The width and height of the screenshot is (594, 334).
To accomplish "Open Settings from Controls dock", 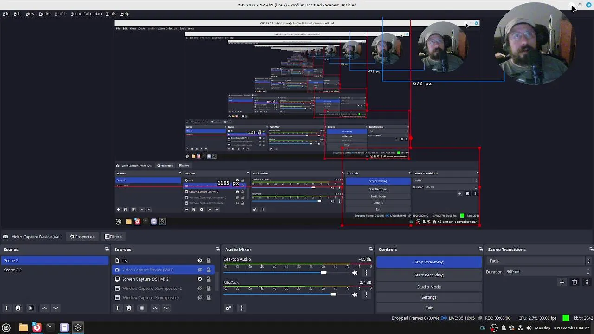I will click(x=429, y=297).
